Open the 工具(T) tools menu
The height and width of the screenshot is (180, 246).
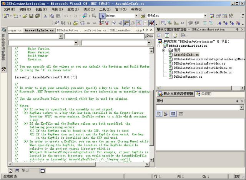(x=105, y=9)
